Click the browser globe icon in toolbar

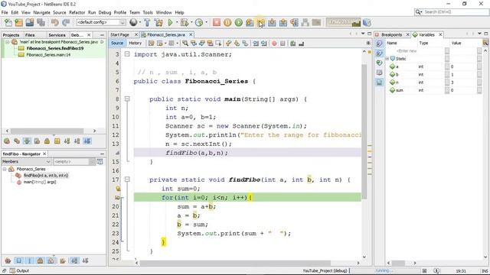pos(133,22)
